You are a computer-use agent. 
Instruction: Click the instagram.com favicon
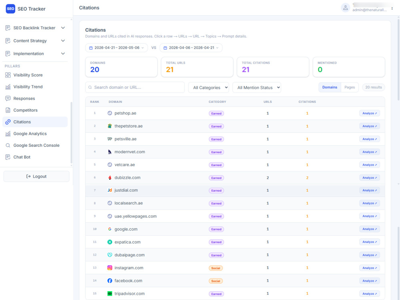pos(110,268)
